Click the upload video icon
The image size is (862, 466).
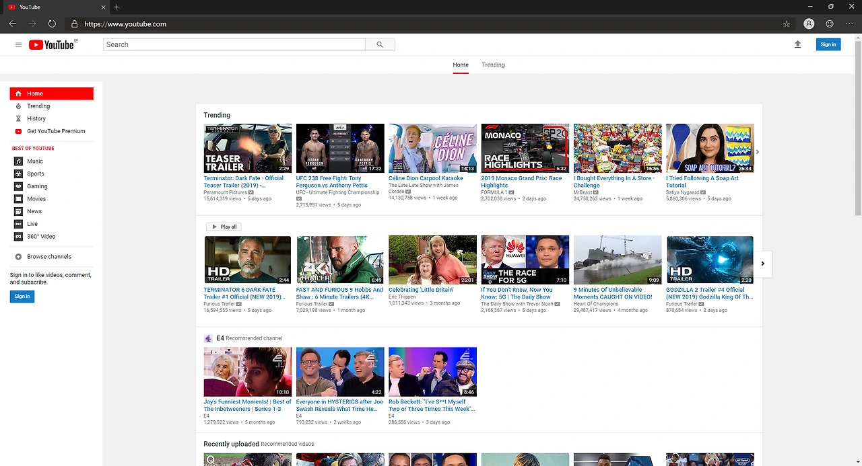point(797,44)
